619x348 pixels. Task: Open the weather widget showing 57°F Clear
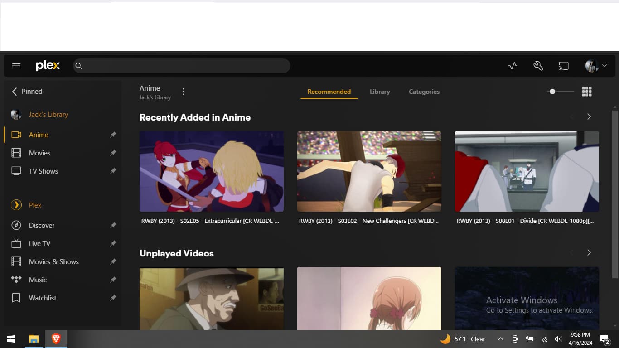(463, 339)
